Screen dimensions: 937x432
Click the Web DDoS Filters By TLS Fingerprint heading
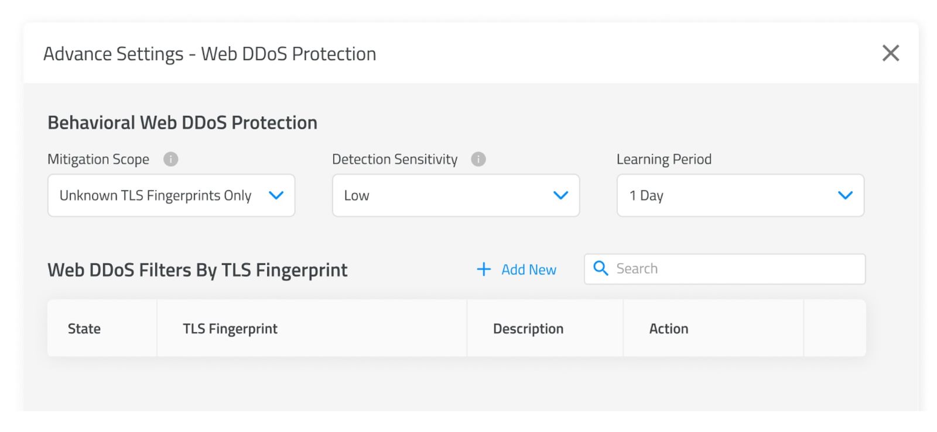(x=197, y=270)
